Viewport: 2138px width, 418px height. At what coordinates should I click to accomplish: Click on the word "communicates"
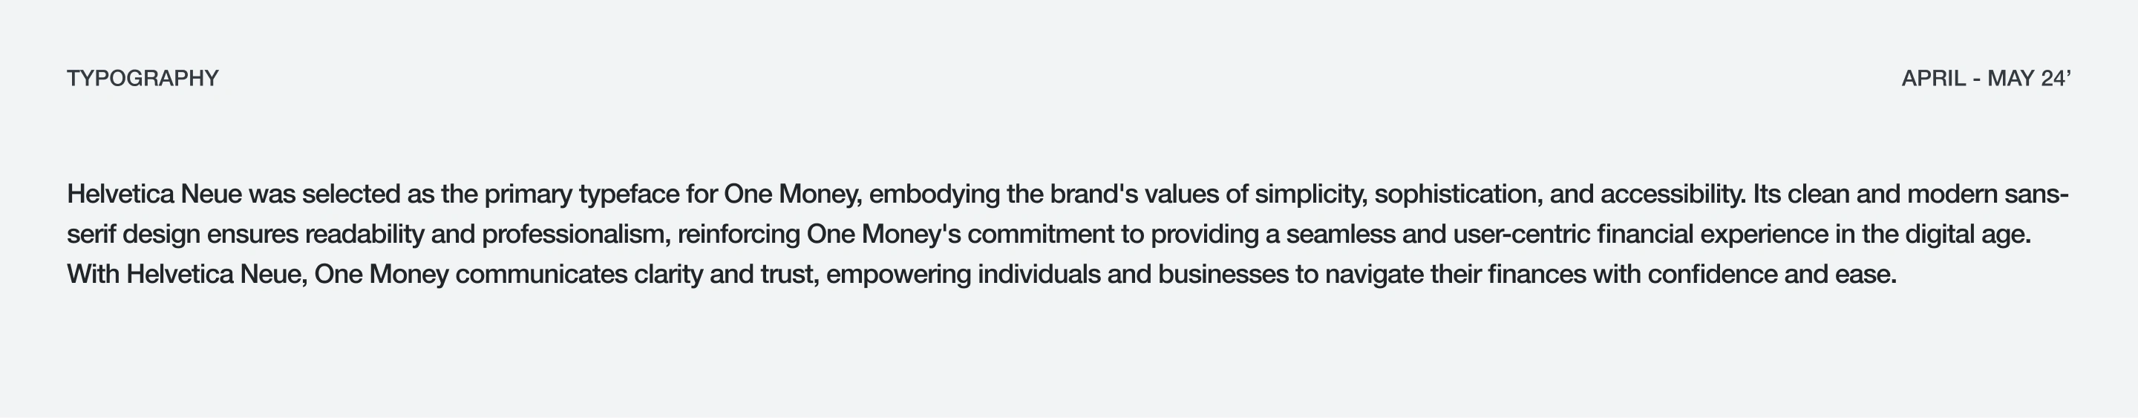point(541,274)
